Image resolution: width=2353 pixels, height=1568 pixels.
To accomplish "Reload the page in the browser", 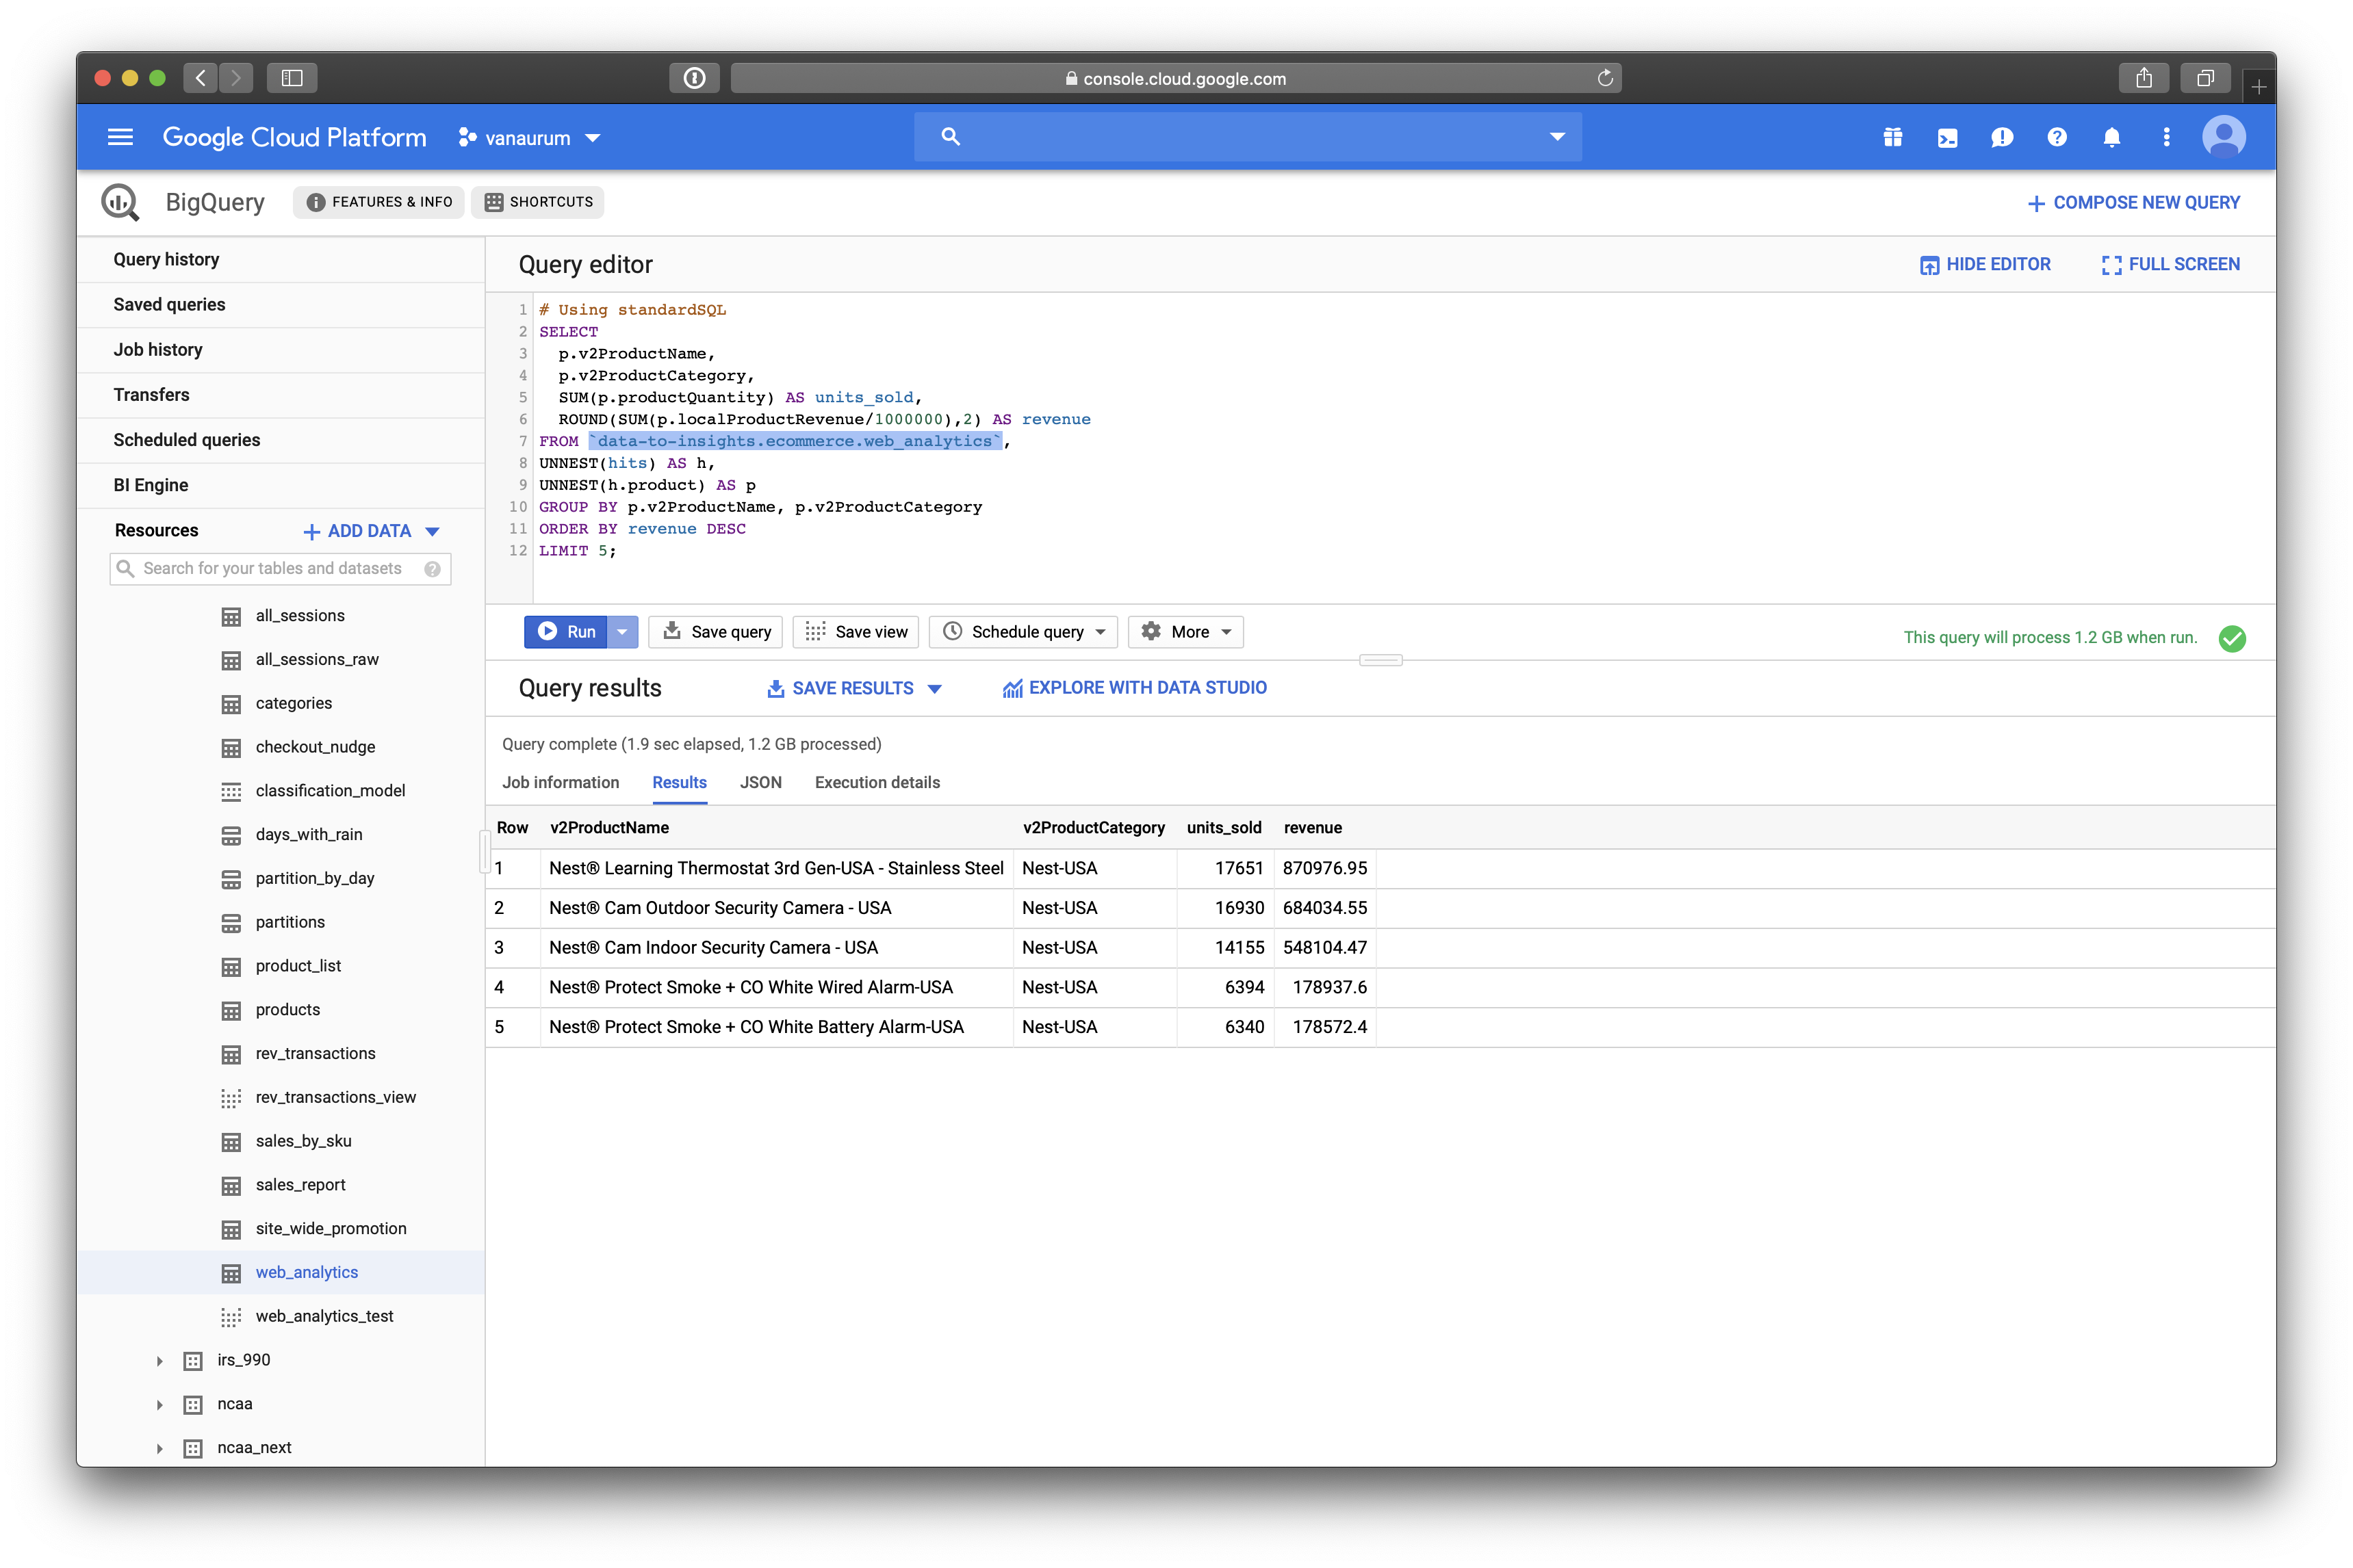I will pos(1605,78).
